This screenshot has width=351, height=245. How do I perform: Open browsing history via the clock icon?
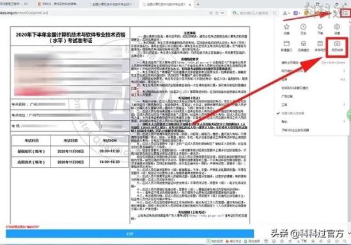[303, 27]
